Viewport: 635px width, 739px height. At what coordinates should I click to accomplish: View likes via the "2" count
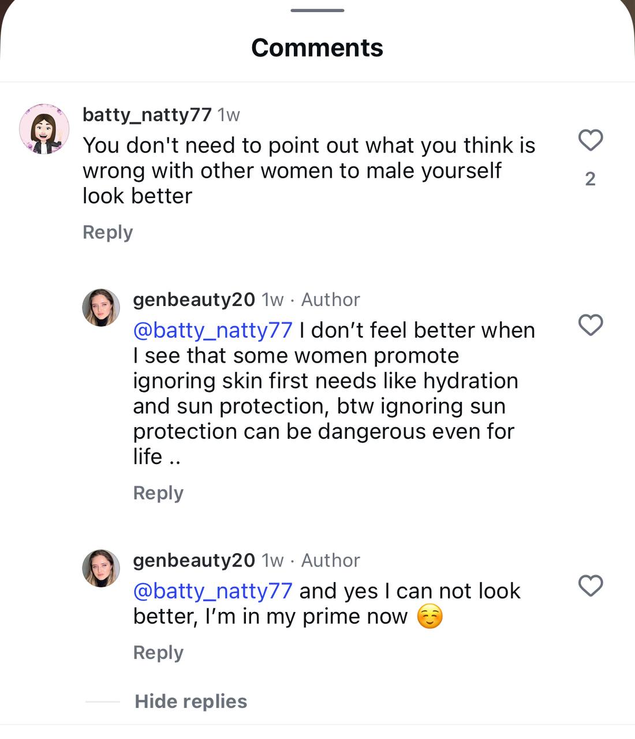coord(590,179)
